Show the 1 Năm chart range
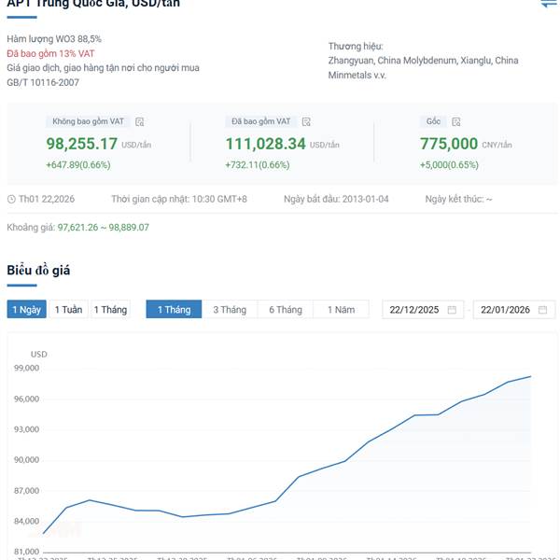The image size is (560, 560). [341, 310]
